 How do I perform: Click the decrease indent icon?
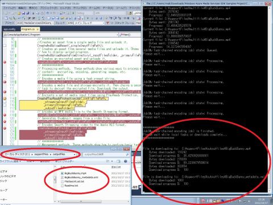click(29, 18)
